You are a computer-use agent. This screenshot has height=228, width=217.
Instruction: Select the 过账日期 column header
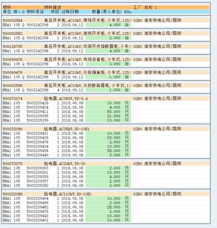coord(70,12)
